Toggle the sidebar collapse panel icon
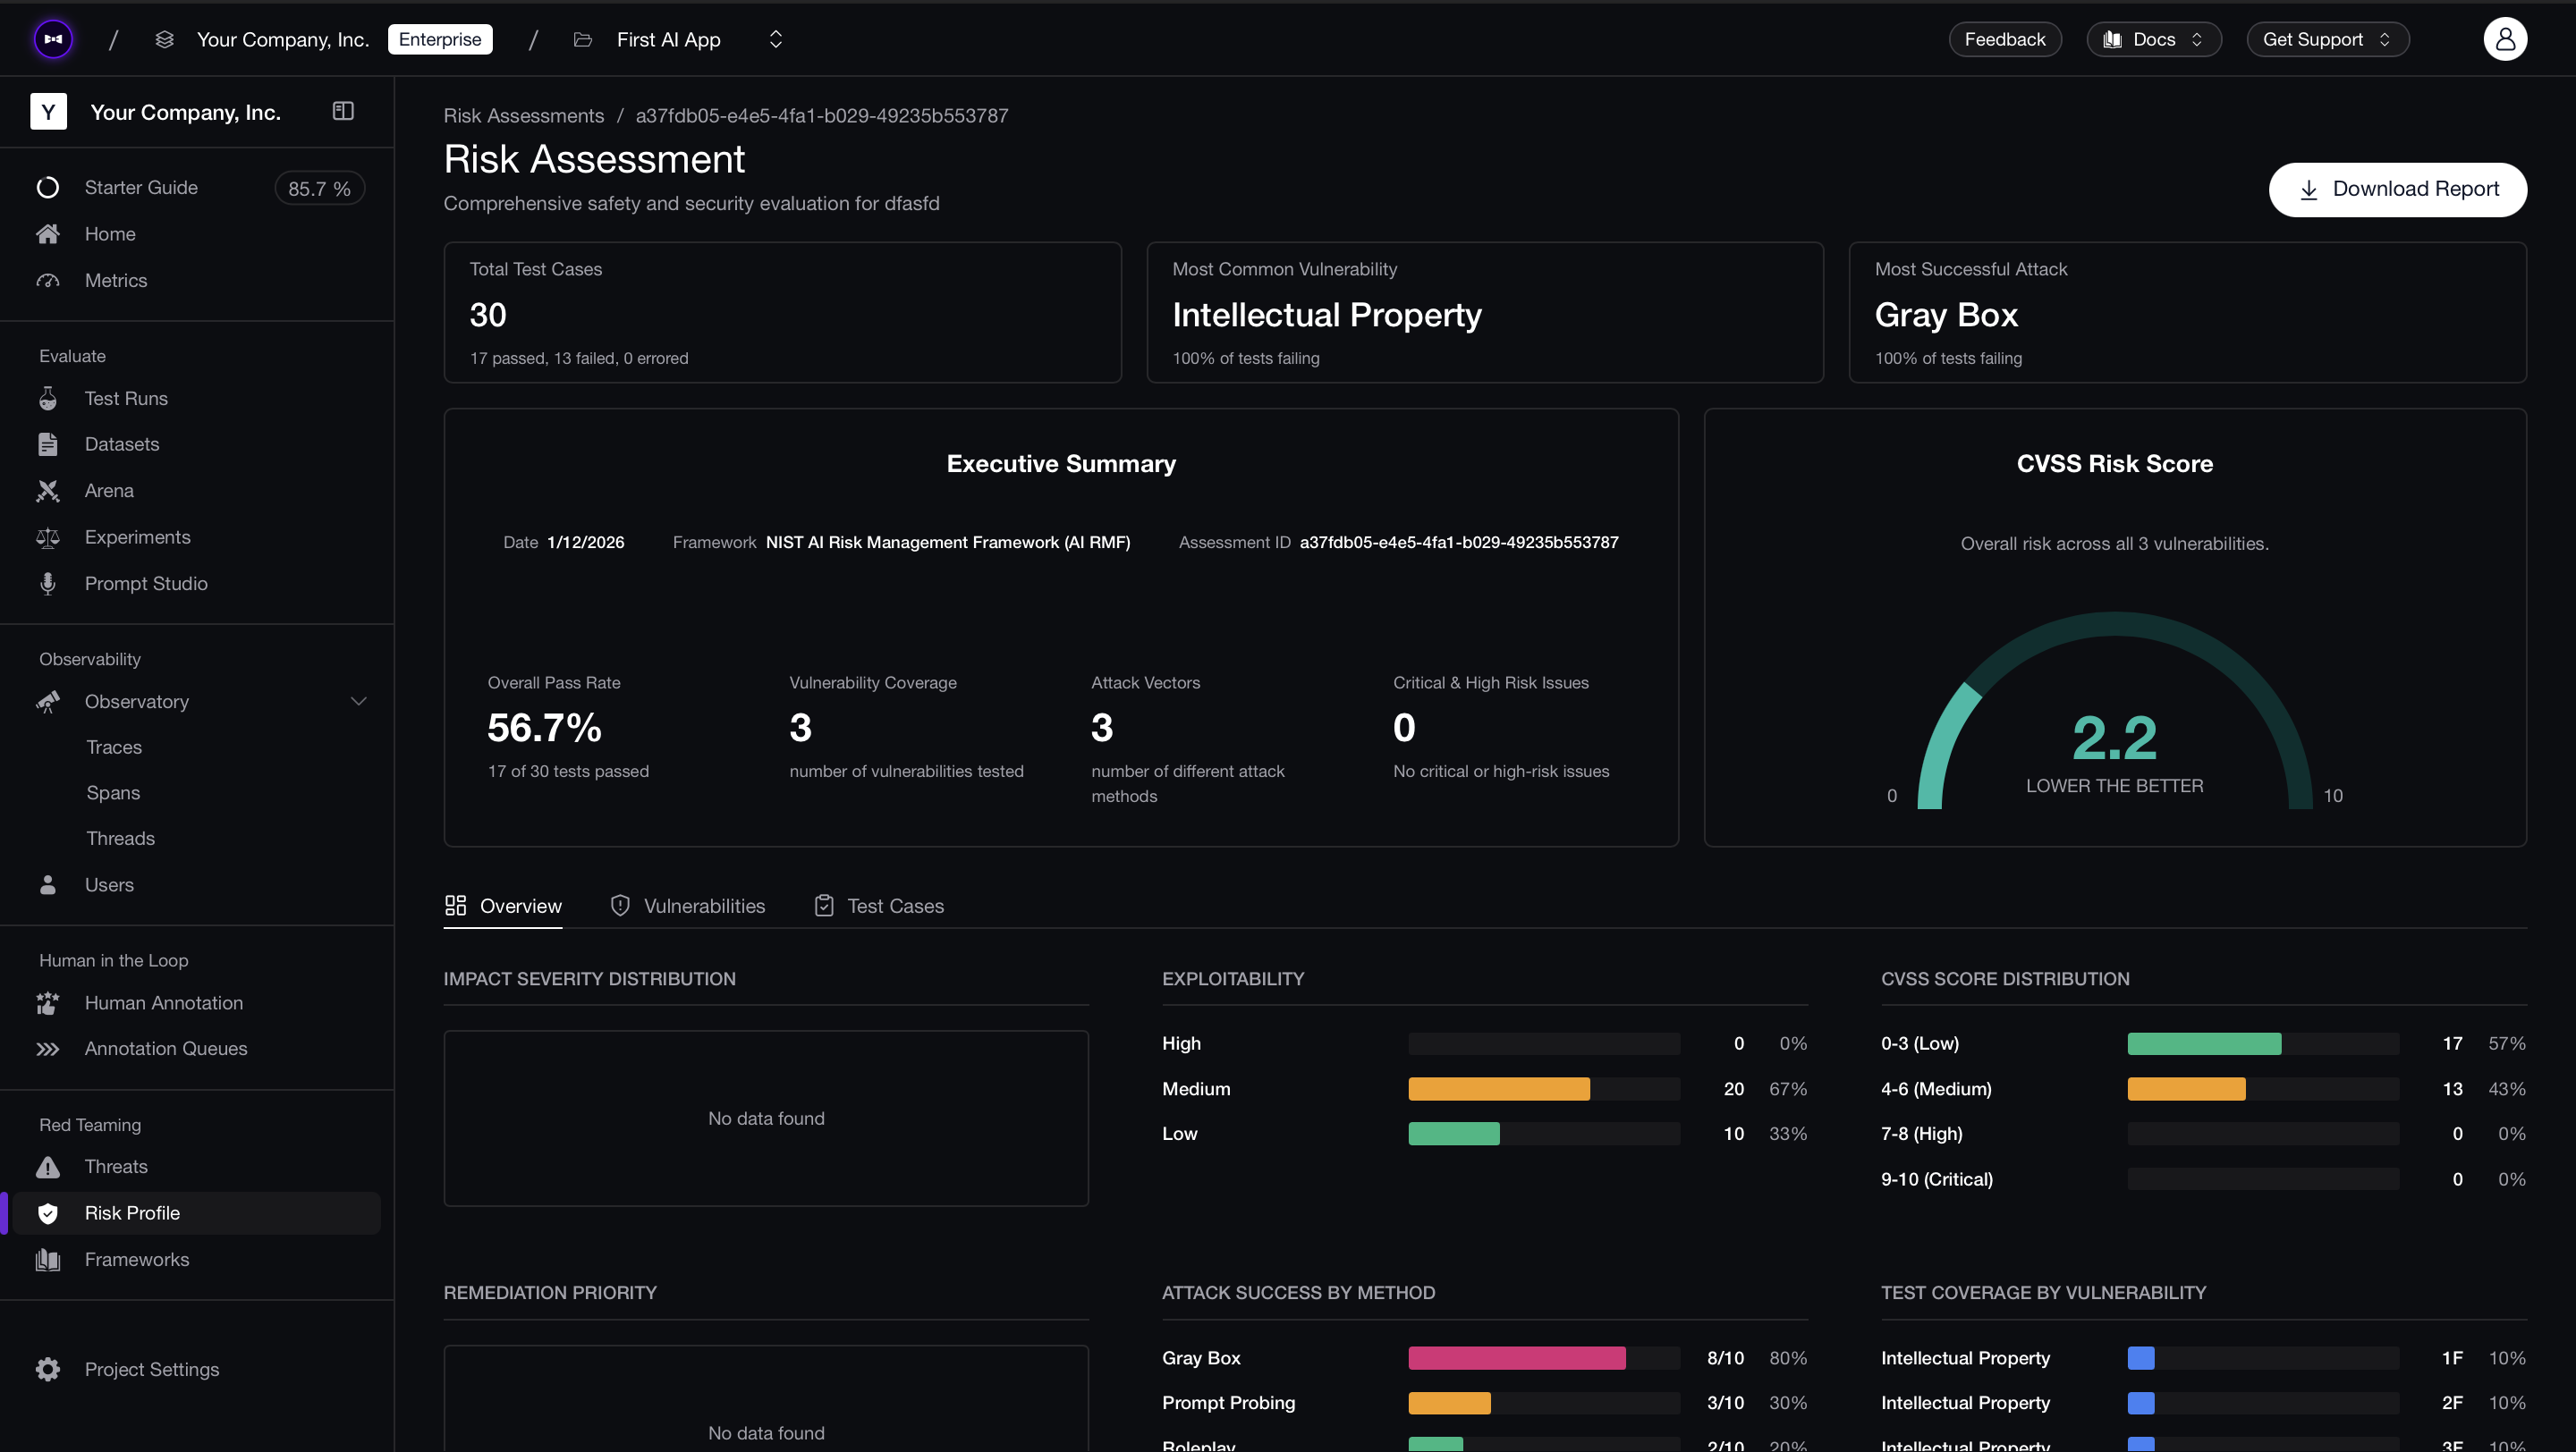Image resolution: width=2576 pixels, height=1452 pixels. (x=343, y=111)
